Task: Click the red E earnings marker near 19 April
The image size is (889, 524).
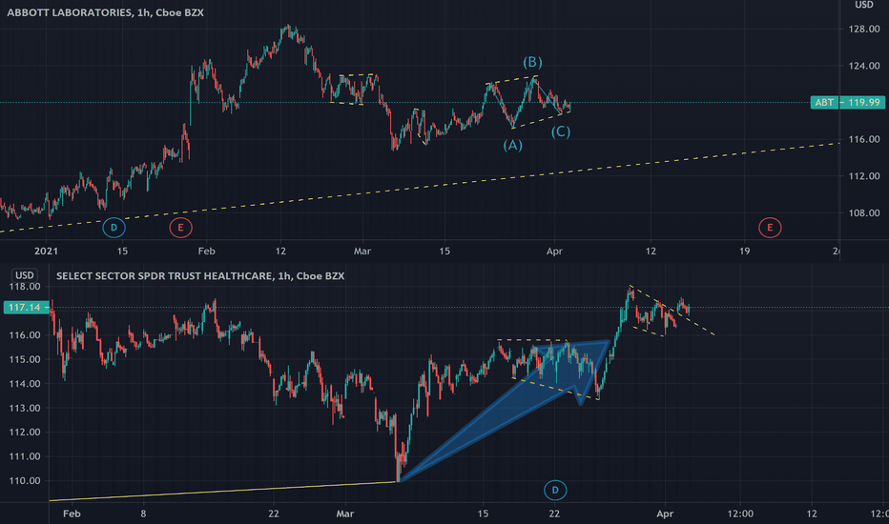Action: (x=770, y=228)
